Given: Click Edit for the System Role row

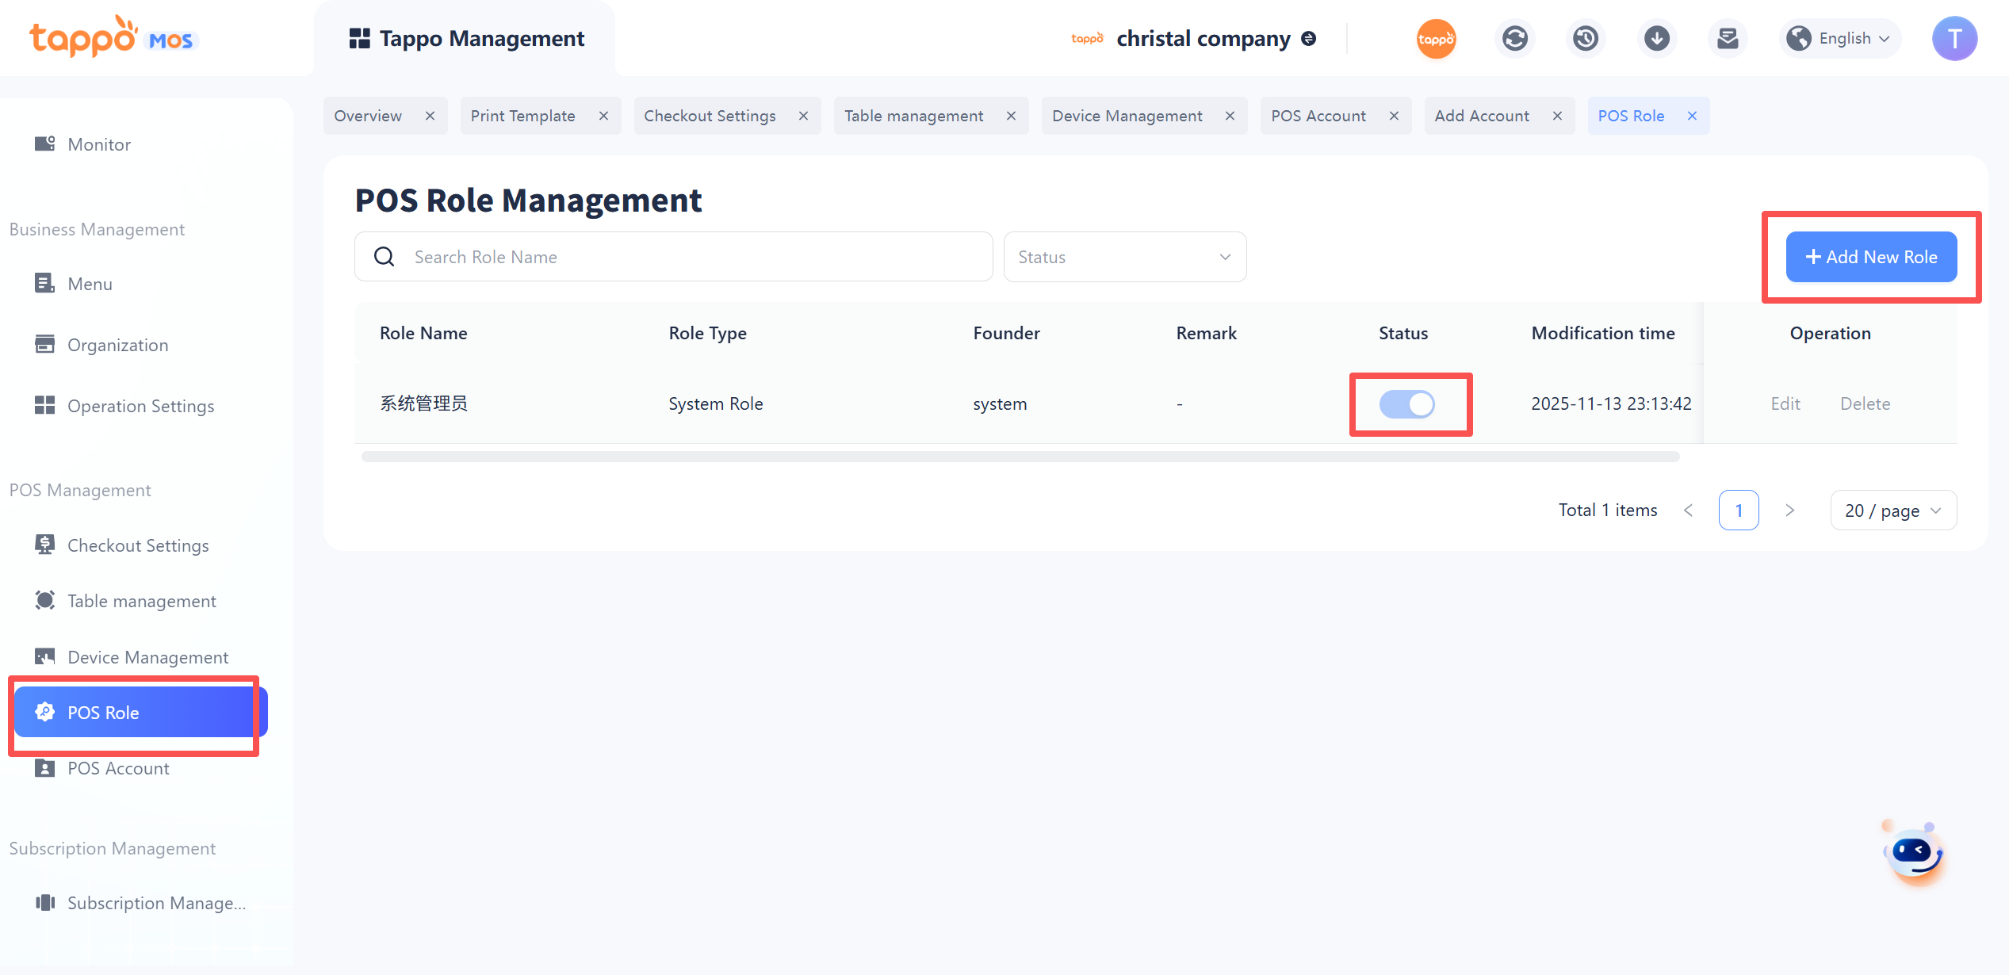Looking at the screenshot, I should tap(1785, 403).
